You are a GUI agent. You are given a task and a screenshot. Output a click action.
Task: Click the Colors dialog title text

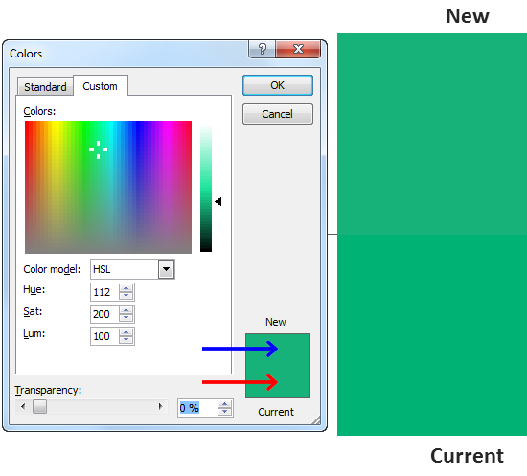26,54
